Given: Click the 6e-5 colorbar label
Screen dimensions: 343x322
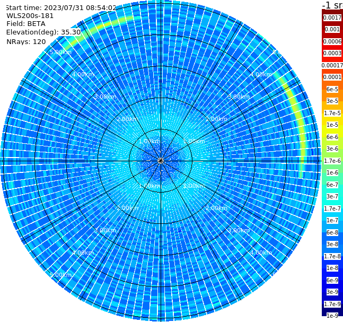Looking at the screenshot, I should coord(332,89).
